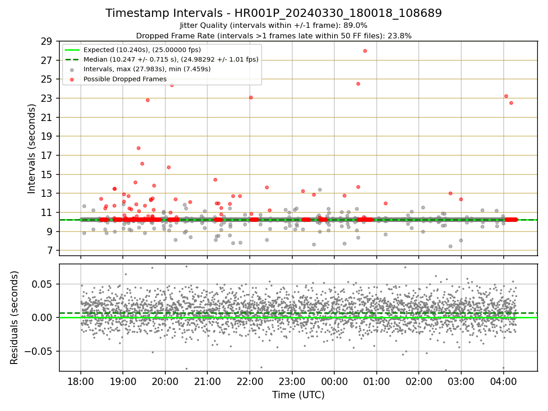This screenshot has width=548, height=411.
Task: Click the gray point above 13 seconds near 23:40
Action: coord(320,190)
